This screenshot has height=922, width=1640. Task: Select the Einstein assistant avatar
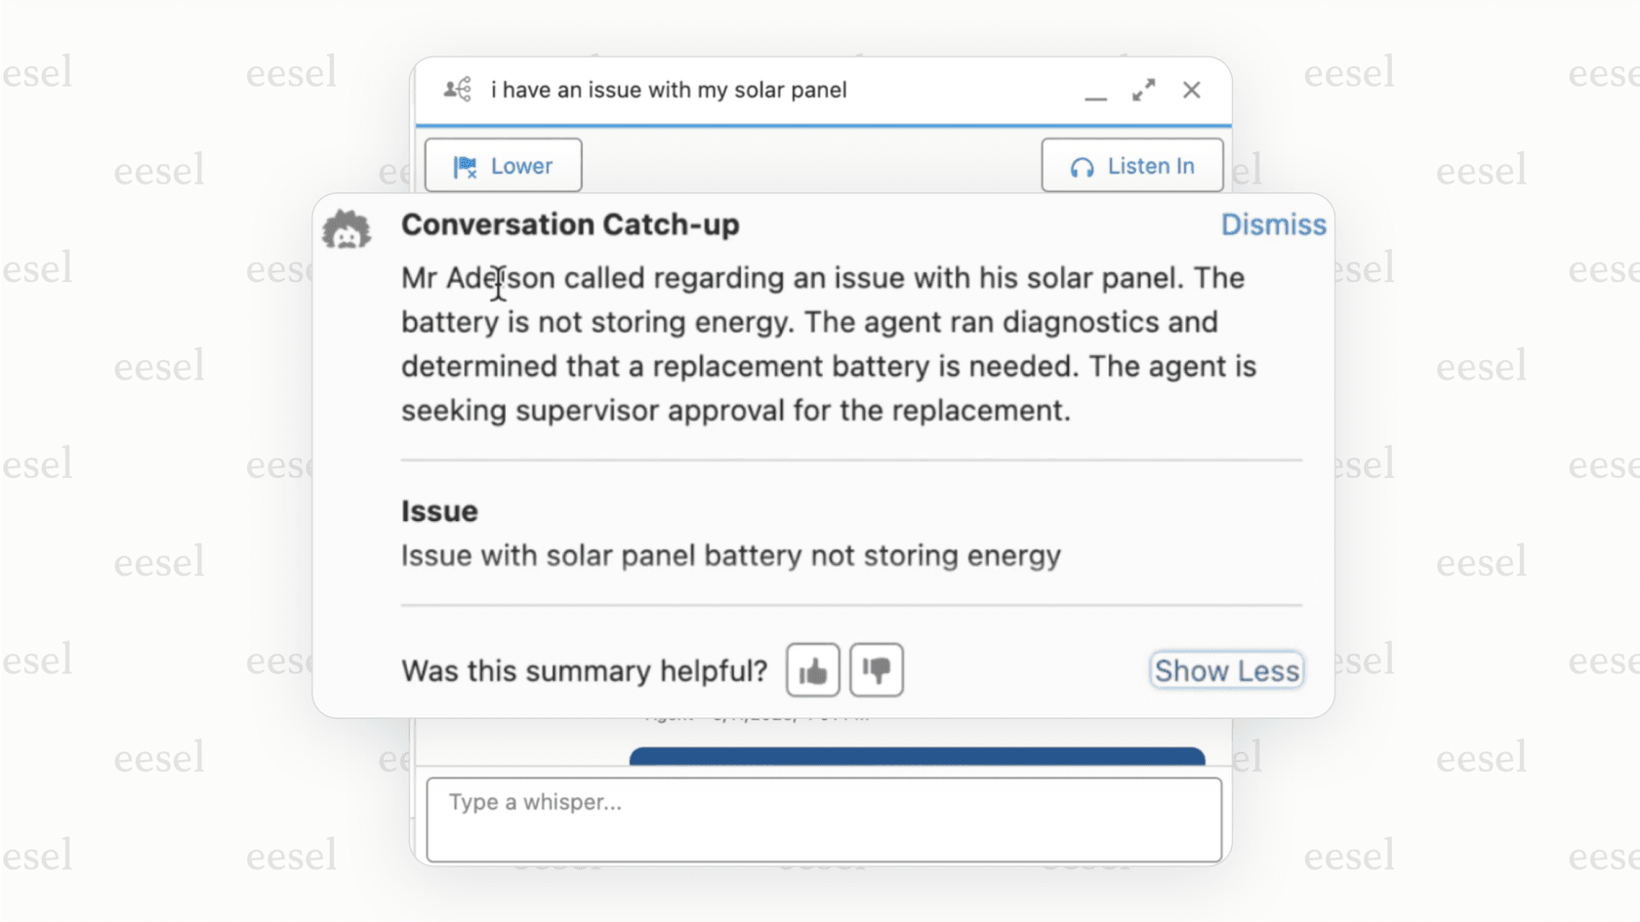tap(348, 228)
